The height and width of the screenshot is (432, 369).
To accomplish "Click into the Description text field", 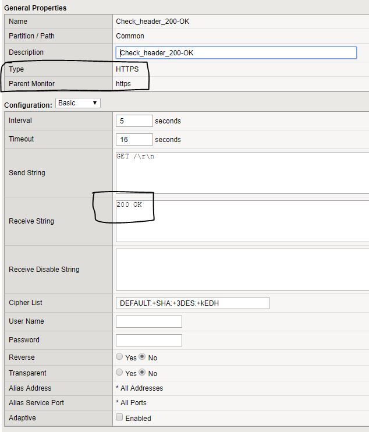I will coord(236,52).
